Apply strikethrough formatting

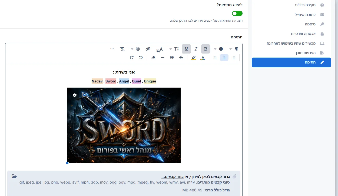coord(181,58)
